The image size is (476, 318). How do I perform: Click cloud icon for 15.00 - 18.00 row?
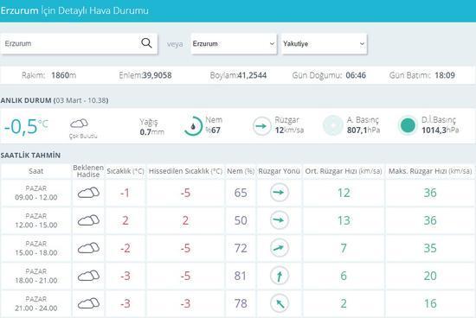(88, 248)
